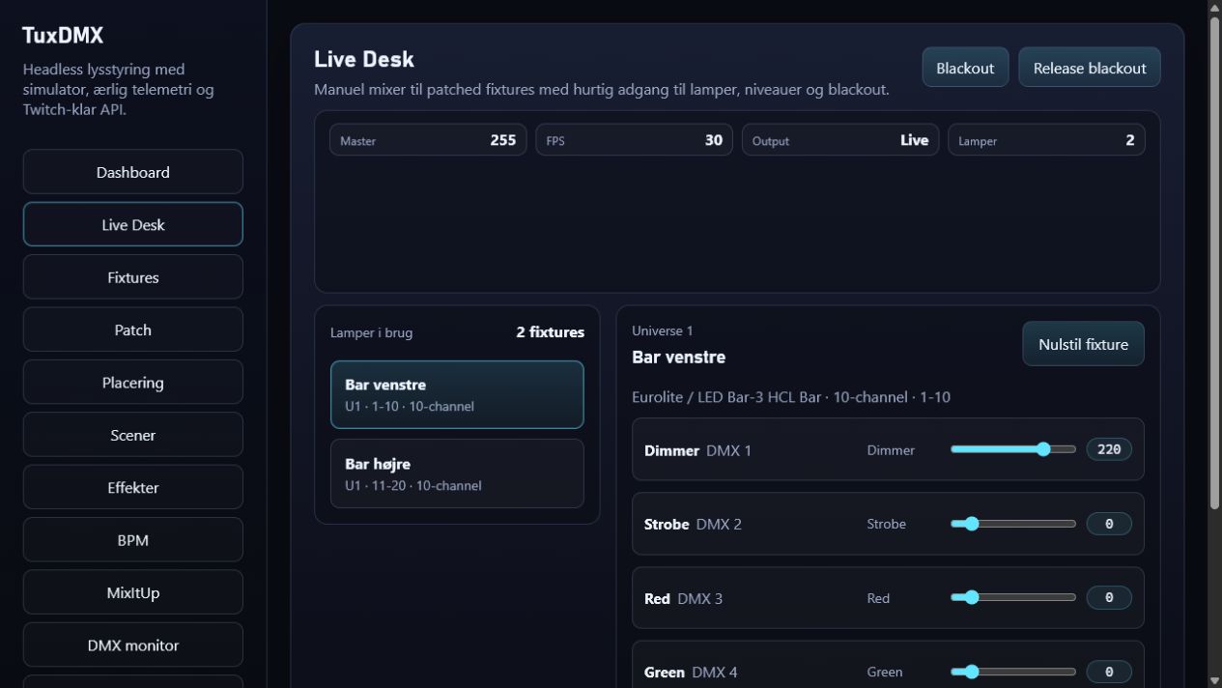Click the Blackout button
The image size is (1222, 688).
coord(965,68)
